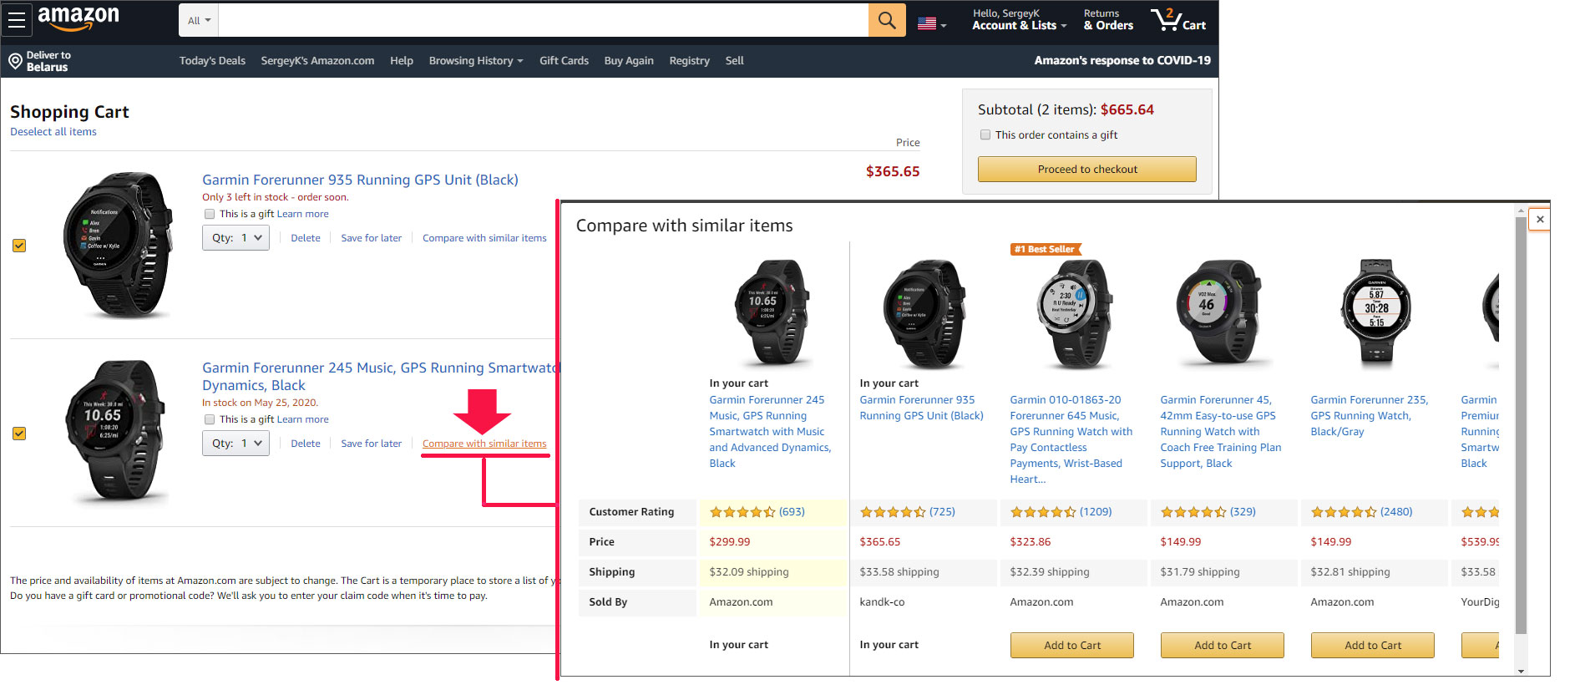This screenshot has width=1580, height=700.
Task: Uncheck the Forerunner 935 item checkbox
Action: tap(19, 246)
